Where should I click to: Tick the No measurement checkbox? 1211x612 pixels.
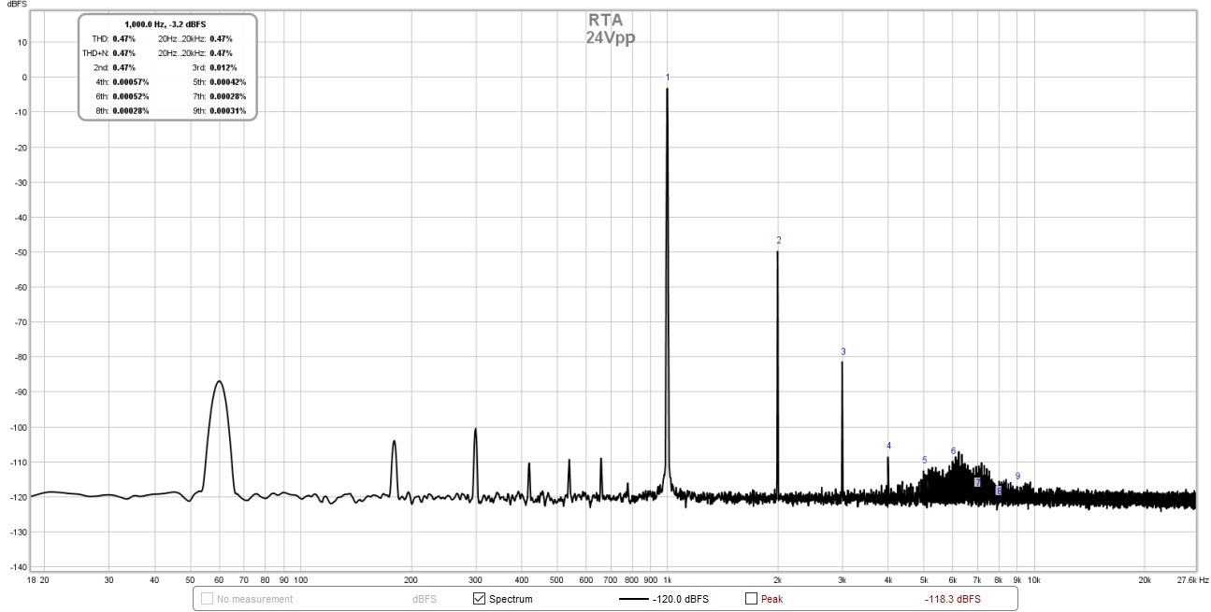208,599
